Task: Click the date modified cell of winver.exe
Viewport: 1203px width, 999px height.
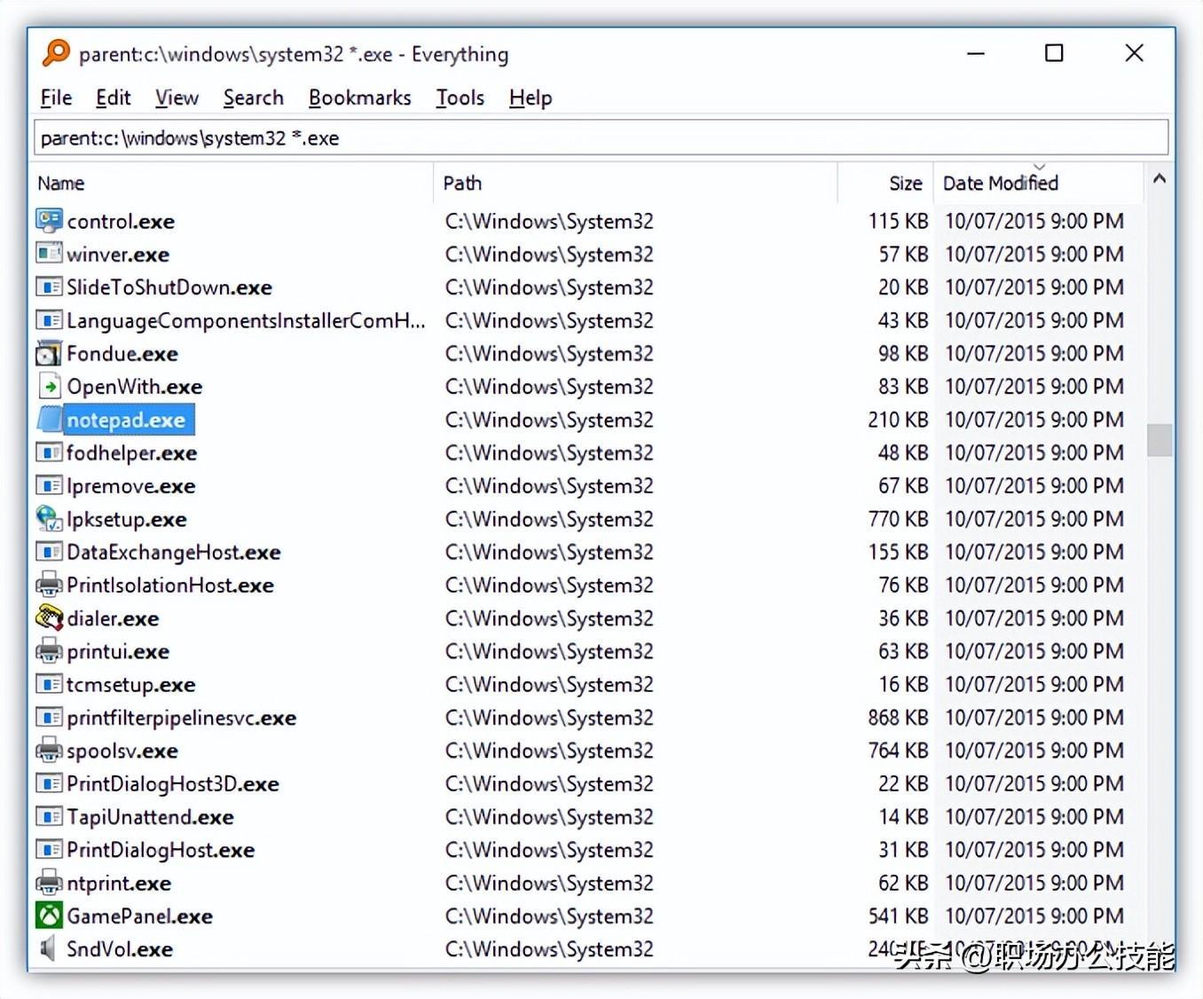Action: coord(1034,255)
